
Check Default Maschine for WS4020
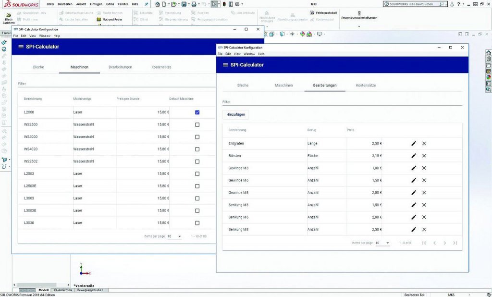(x=197, y=149)
